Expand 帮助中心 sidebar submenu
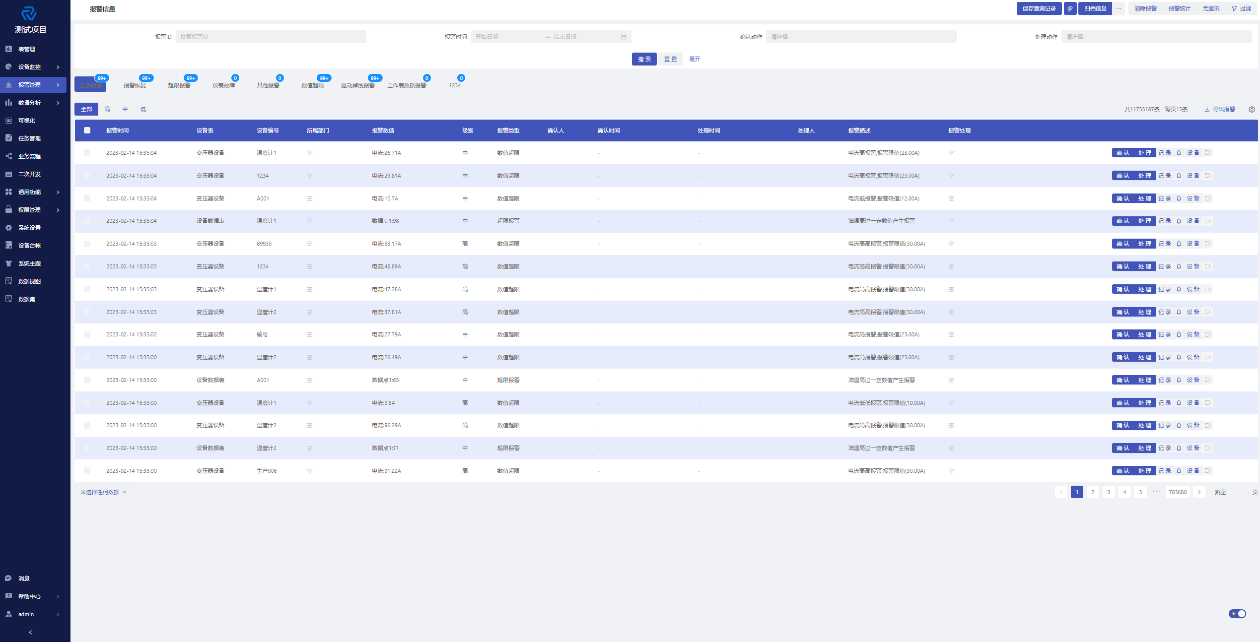This screenshot has height=642, width=1260. click(33, 596)
